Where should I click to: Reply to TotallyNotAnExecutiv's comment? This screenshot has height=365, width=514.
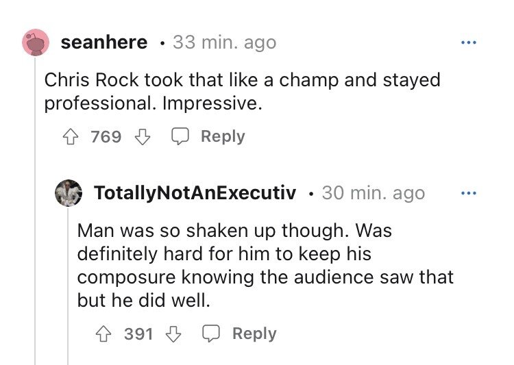point(243,333)
